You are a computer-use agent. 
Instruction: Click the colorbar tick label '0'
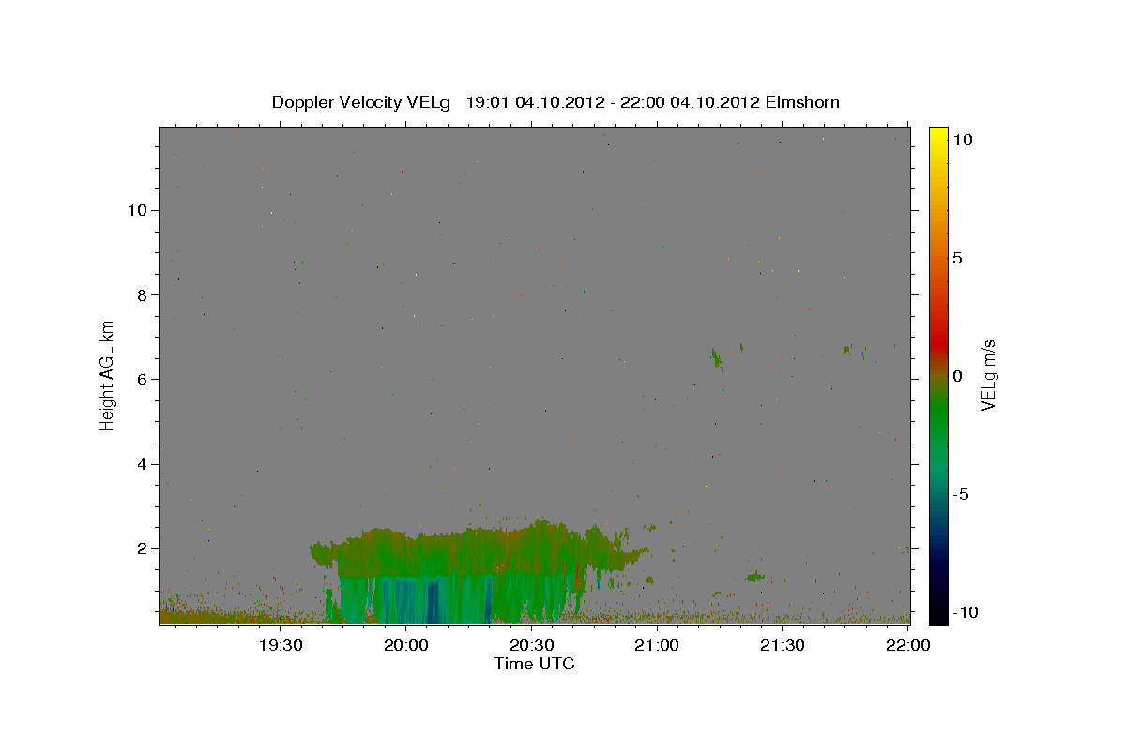click(x=957, y=376)
